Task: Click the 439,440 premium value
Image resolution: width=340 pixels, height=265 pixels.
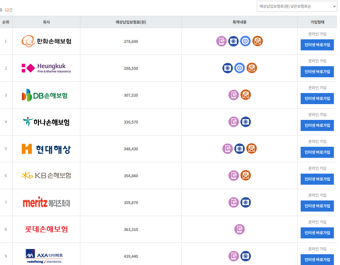Action: [131, 256]
